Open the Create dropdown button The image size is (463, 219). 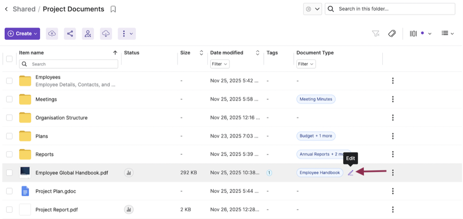[22, 34]
